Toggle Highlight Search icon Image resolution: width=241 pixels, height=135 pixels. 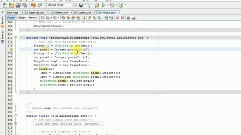pos(78,18)
